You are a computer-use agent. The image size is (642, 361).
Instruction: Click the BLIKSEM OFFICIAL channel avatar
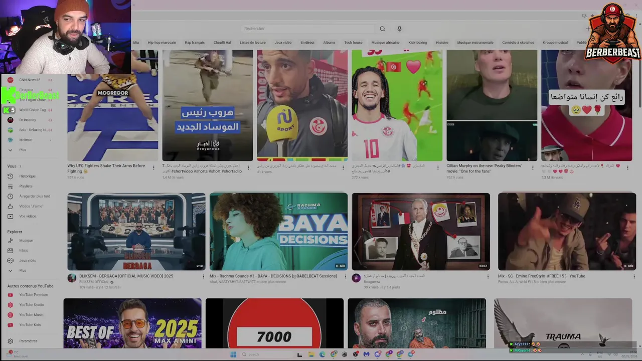(72, 278)
